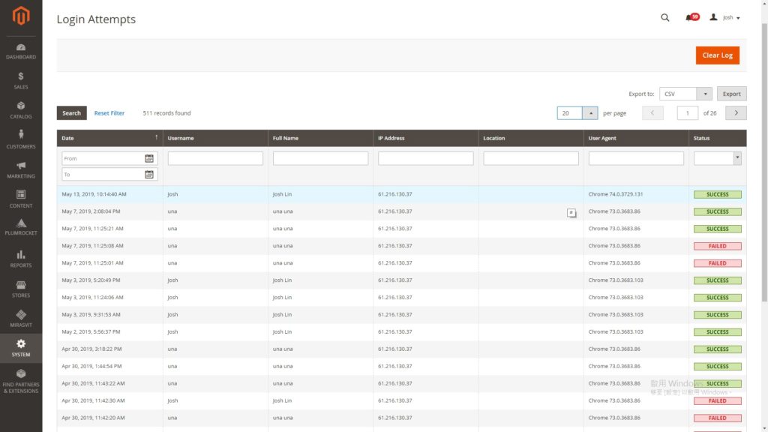
Task: Open the Status filter dropdown
Action: [717, 158]
